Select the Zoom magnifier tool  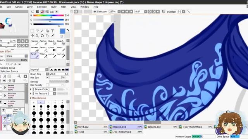pyautogui.click(x=37, y=36)
